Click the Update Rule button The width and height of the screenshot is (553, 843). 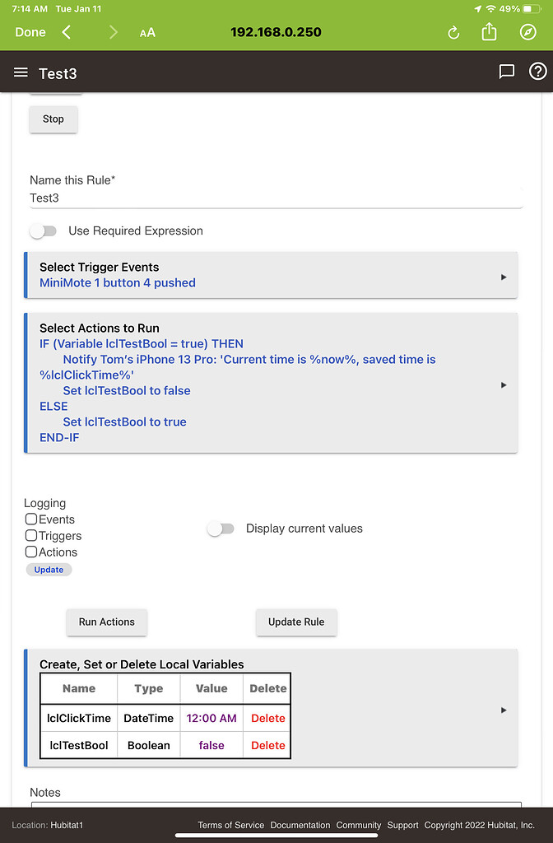pyautogui.click(x=296, y=622)
